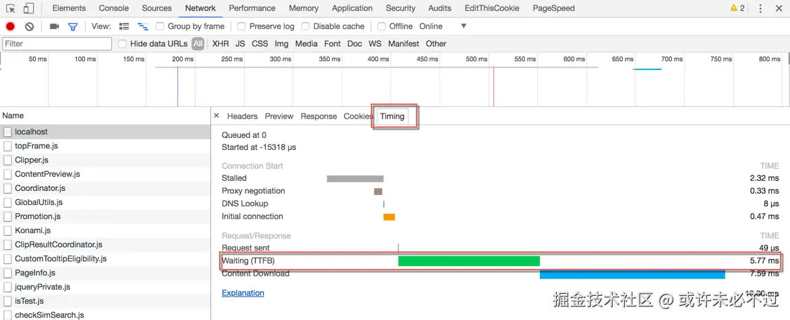Select the ClipResultCoordinator.js request
This screenshot has width=790, height=320.
tap(105, 245)
